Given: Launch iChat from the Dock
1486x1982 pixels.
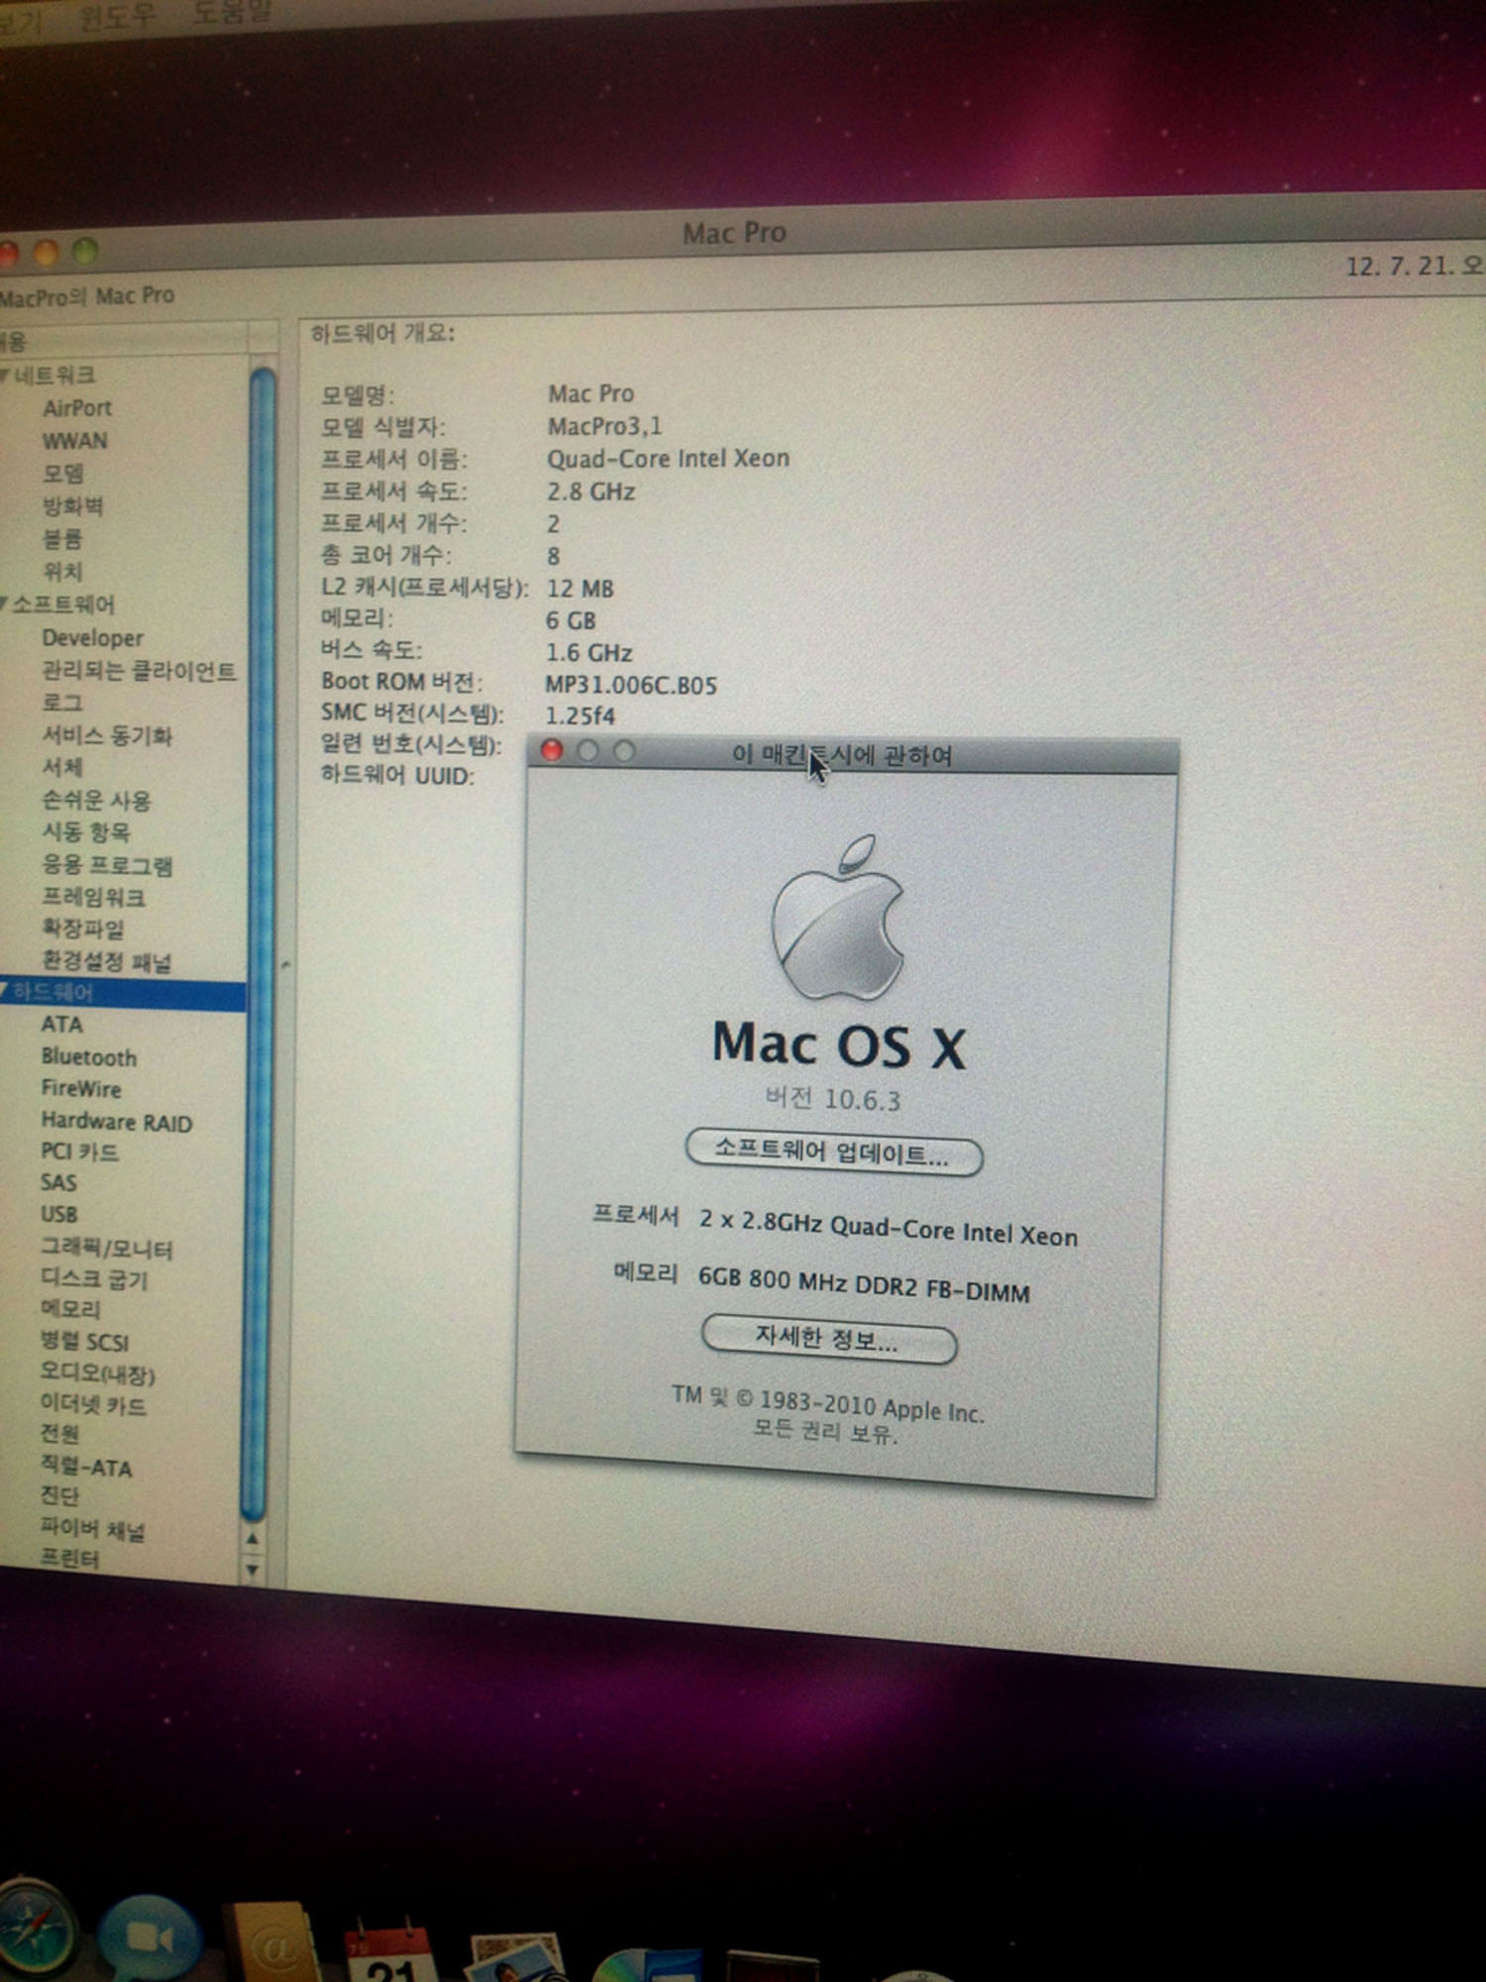Looking at the screenshot, I should pos(149,1937).
